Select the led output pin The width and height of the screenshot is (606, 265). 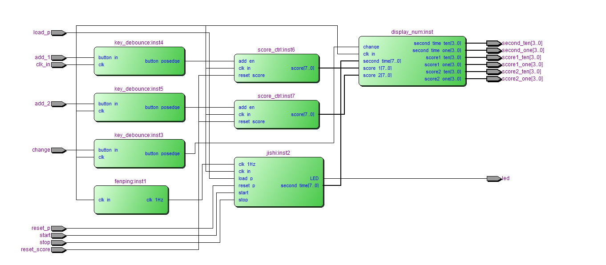494,179
